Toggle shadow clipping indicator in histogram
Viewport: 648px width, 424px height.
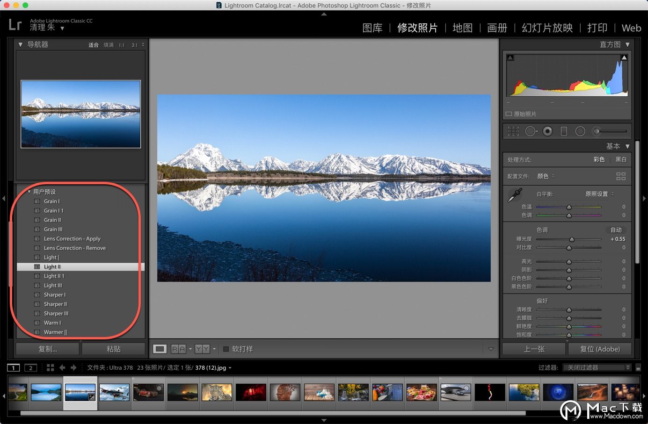510,57
